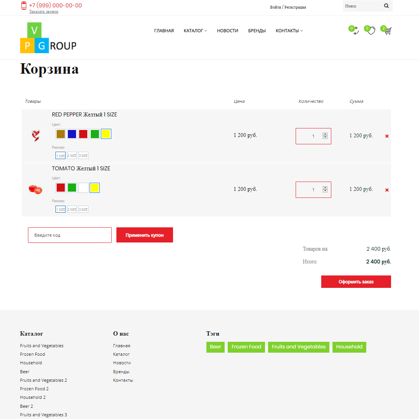Remove RED PEPPER from the cart
The width and height of the screenshot is (419, 419).
(x=387, y=136)
